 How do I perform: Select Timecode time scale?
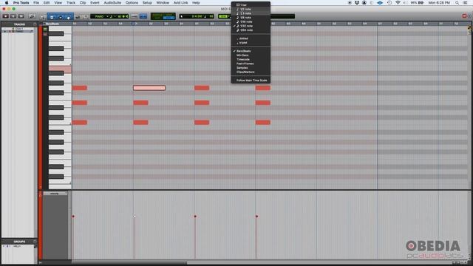[251, 59]
